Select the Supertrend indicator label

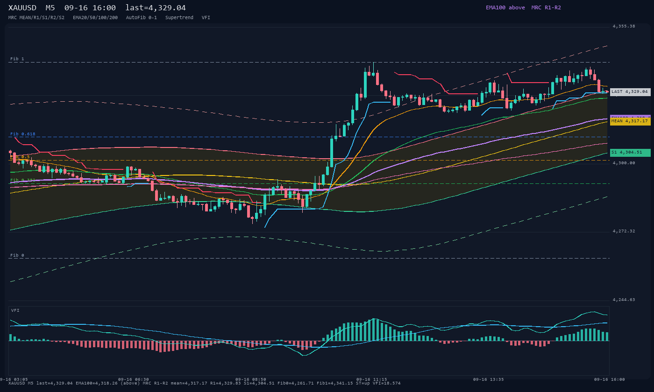tap(179, 18)
